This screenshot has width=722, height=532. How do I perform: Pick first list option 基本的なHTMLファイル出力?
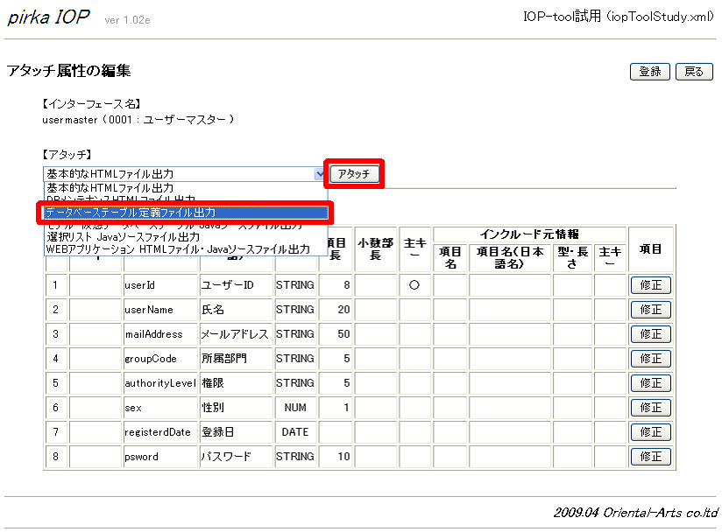pos(110,188)
